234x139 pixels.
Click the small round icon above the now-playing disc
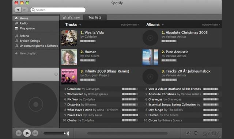coord(56,74)
